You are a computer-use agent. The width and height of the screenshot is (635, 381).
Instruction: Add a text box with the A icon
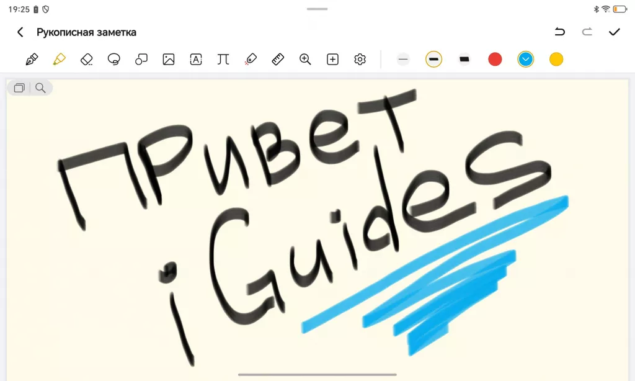[x=195, y=59]
